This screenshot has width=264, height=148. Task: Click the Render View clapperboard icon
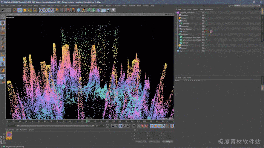point(62,10)
